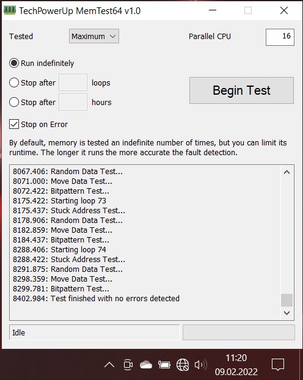The height and width of the screenshot is (380, 303).
Task: Click log line '8071.000: Move Data Test...'
Action: [62, 181]
